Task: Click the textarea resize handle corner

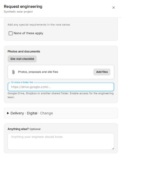Action: pos(113,148)
